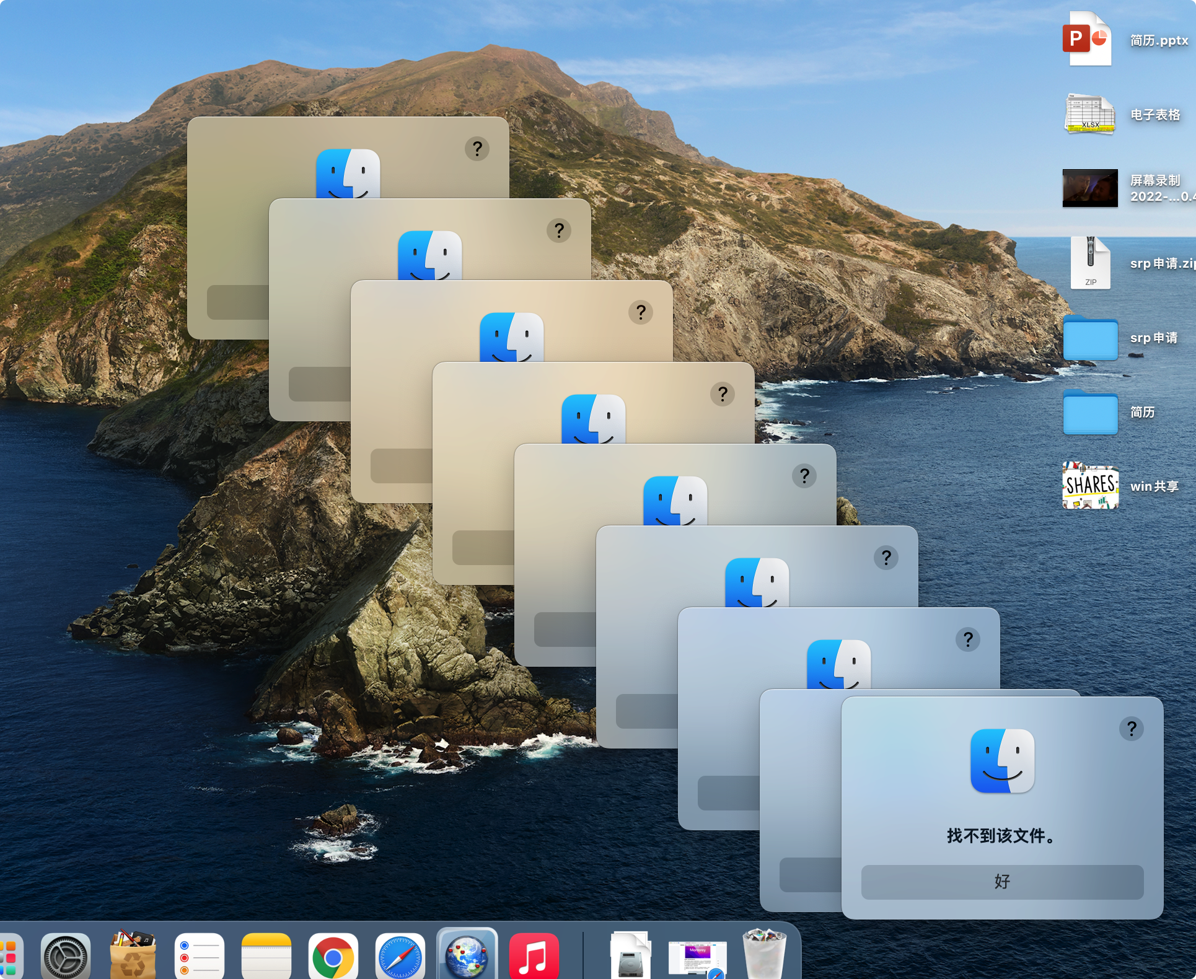Open Safari compass icon in Dock

click(400, 957)
